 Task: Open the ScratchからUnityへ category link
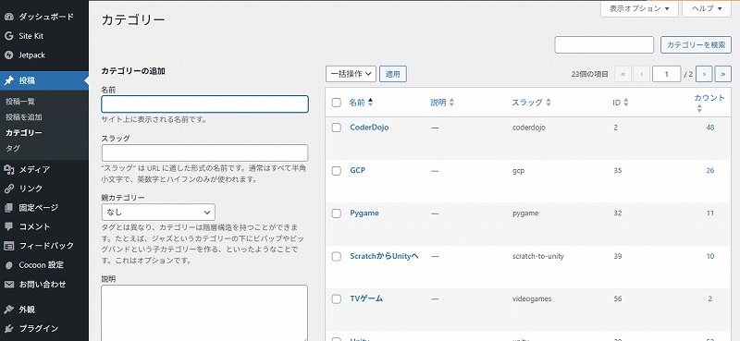click(x=384, y=256)
